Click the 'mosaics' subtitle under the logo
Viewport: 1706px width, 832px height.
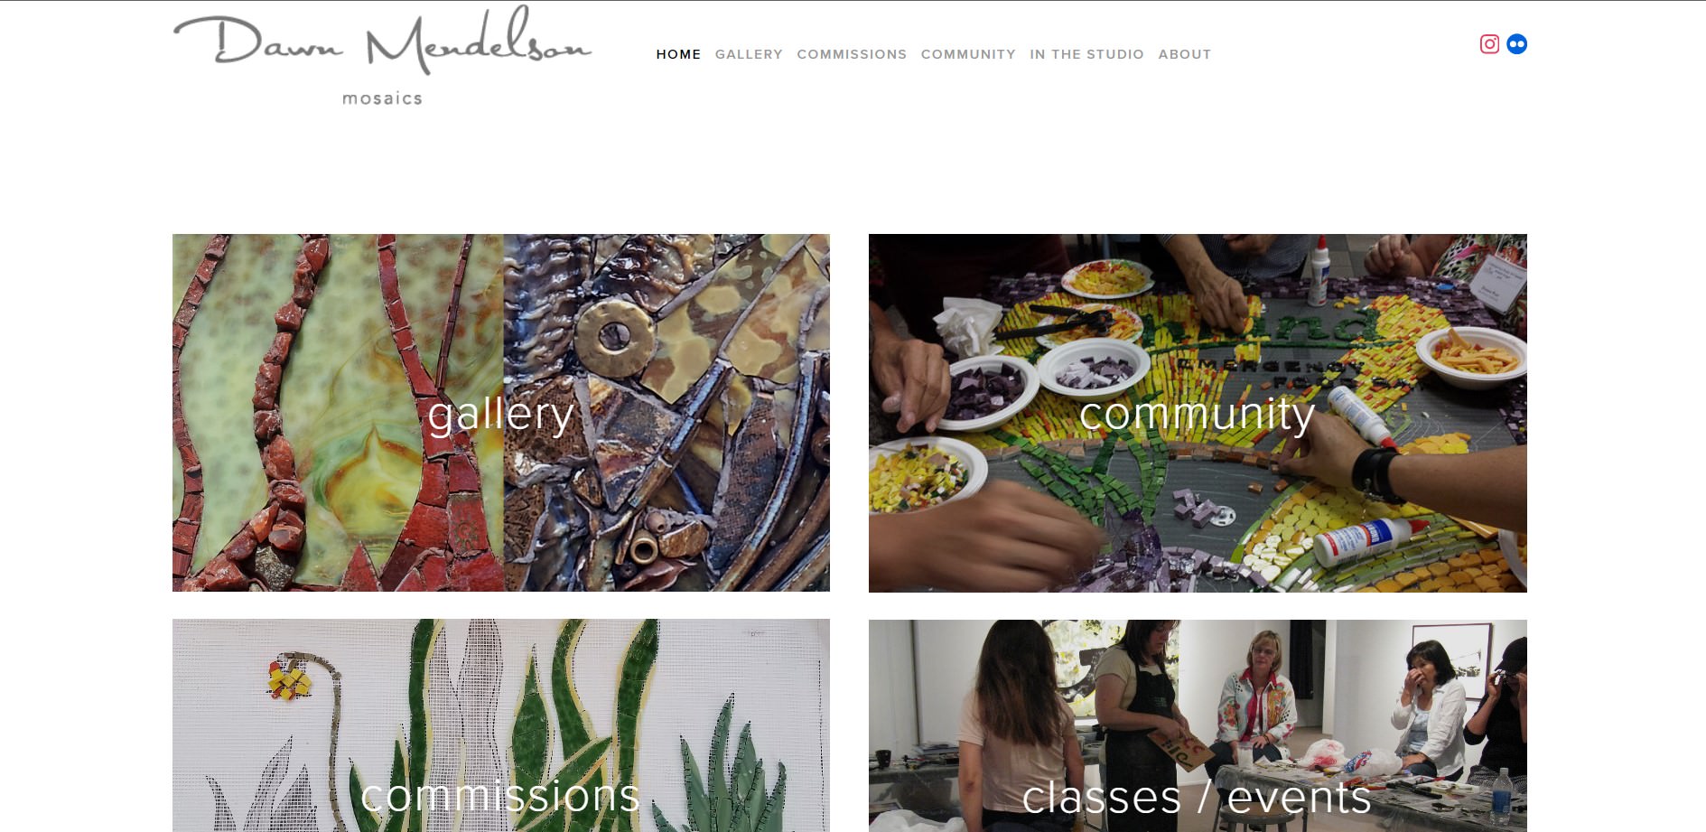(382, 98)
